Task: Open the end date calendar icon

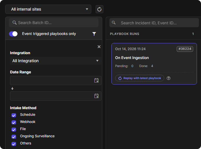Action: [x=96, y=96]
